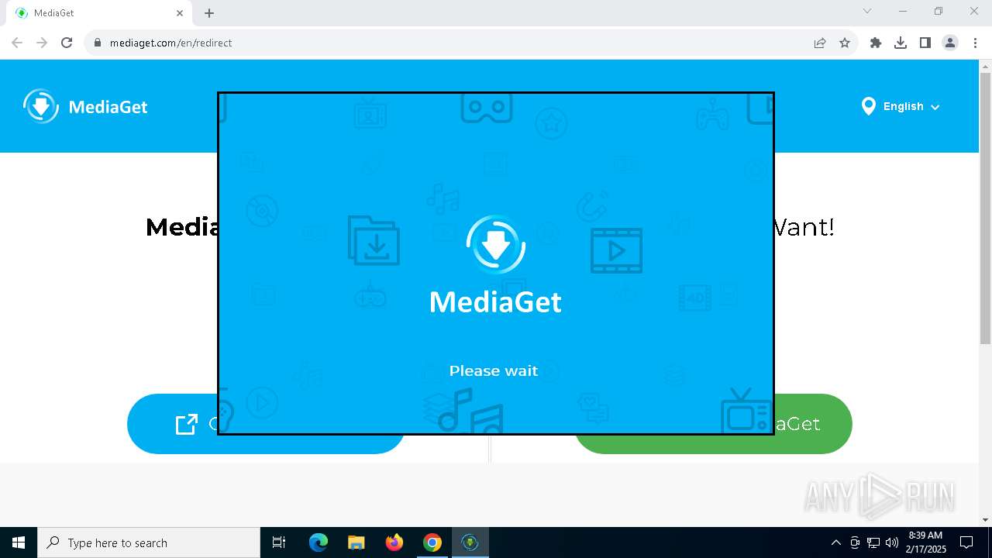Click the scrollbar down arrow
Image resolution: width=992 pixels, height=558 pixels.
point(985,519)
